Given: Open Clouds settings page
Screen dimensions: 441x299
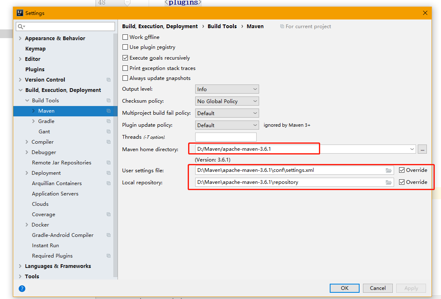Looking at the screenshot, I should [x=40, y=204].
